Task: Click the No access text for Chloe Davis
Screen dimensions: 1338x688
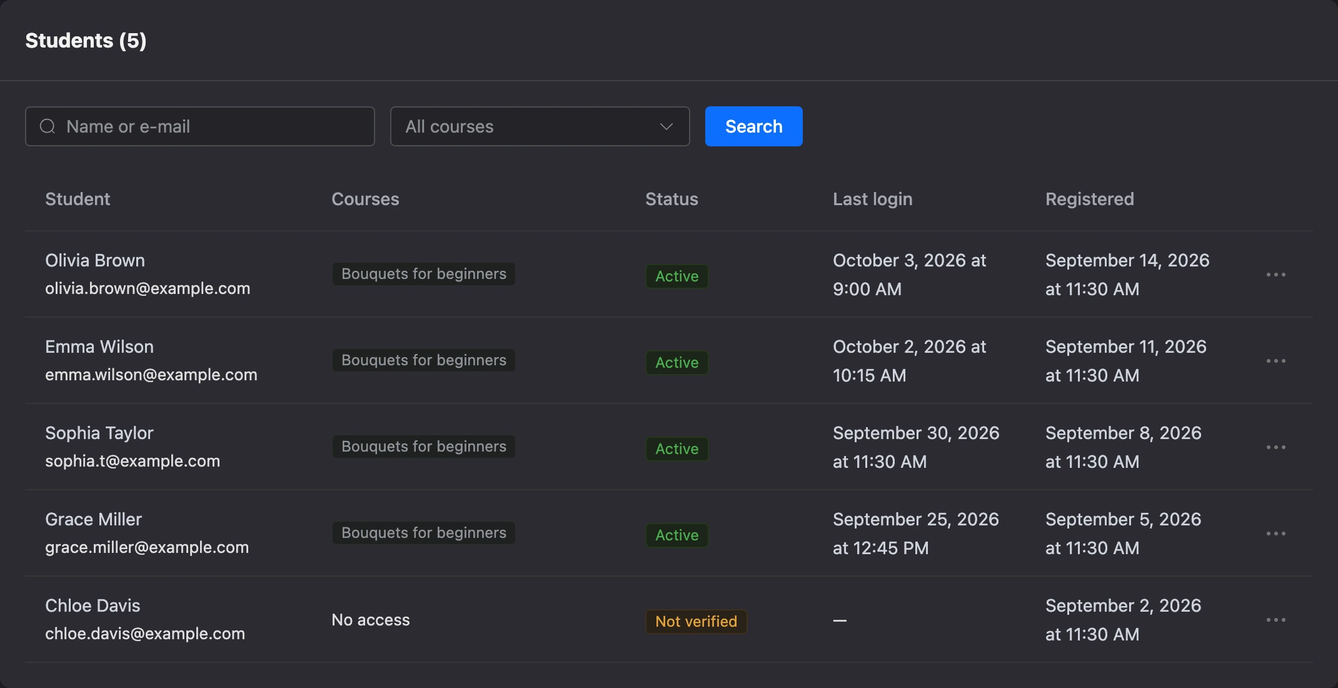Action: (371, 620)
